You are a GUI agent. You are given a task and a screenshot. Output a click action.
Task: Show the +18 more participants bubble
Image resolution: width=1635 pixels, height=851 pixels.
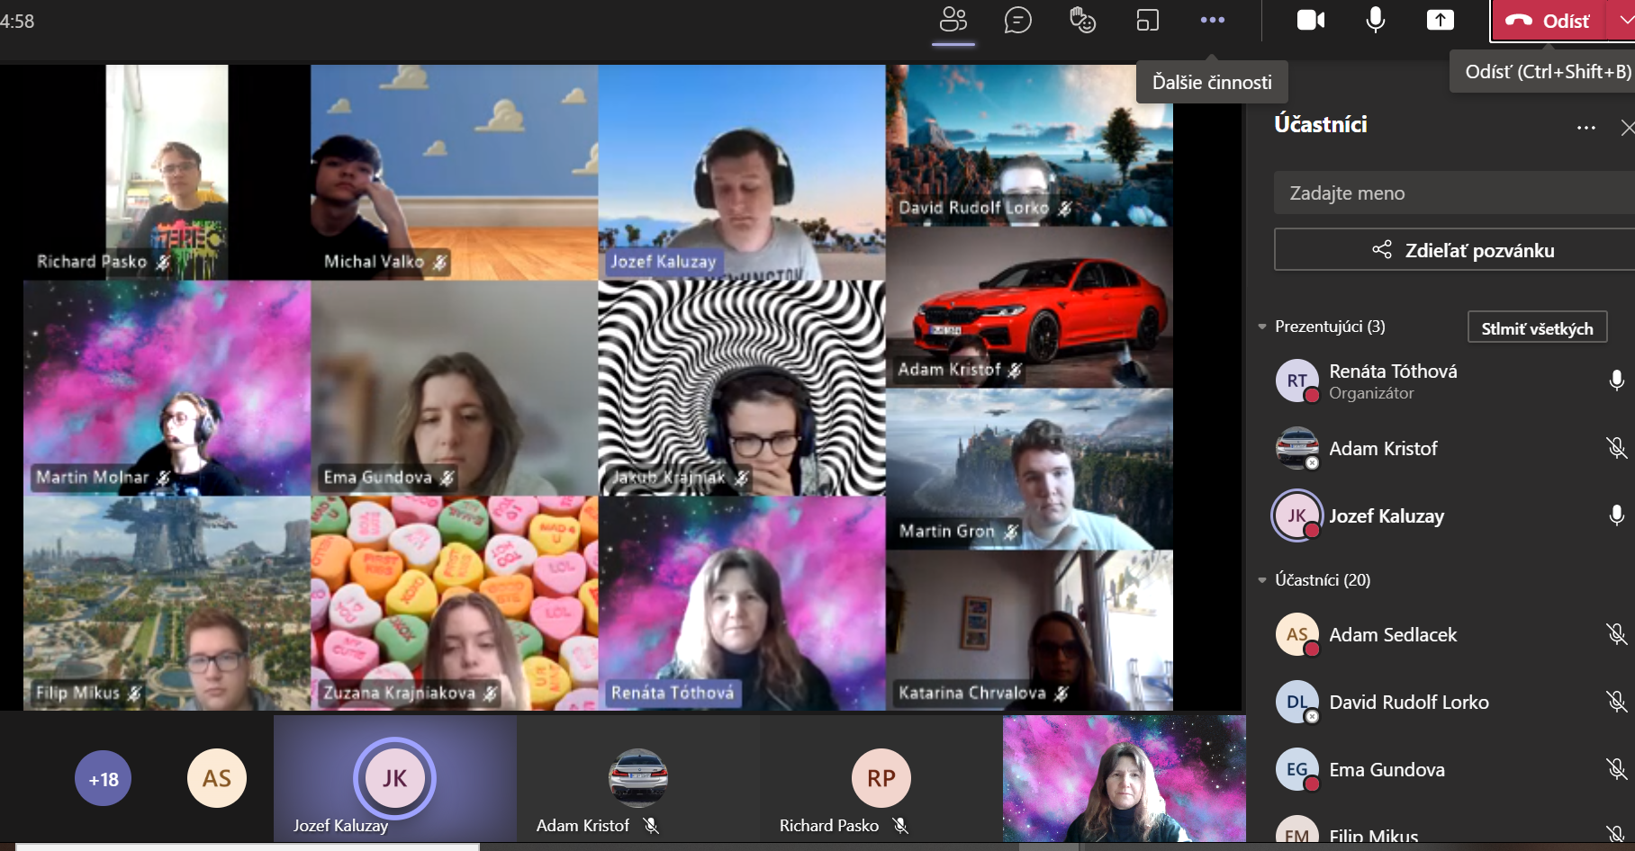click(104, 778)
